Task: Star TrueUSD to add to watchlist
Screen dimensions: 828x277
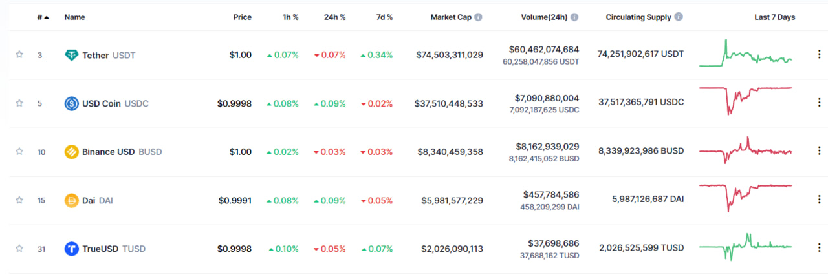Action: [19, 249]
